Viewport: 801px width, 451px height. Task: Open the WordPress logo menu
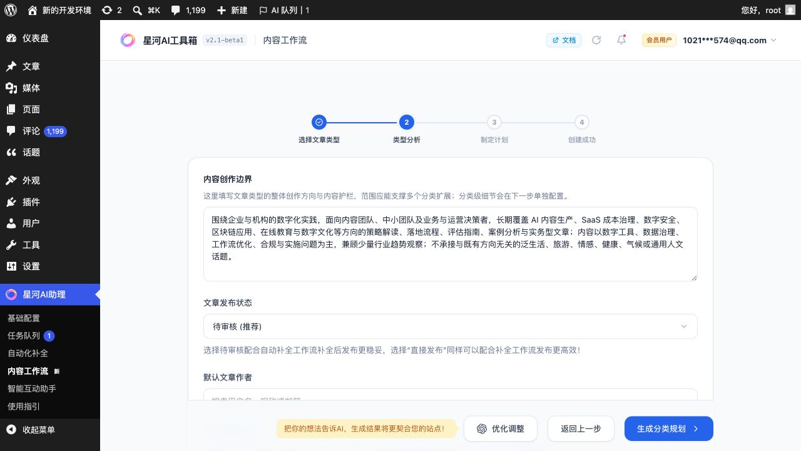[x=11, y=10]
